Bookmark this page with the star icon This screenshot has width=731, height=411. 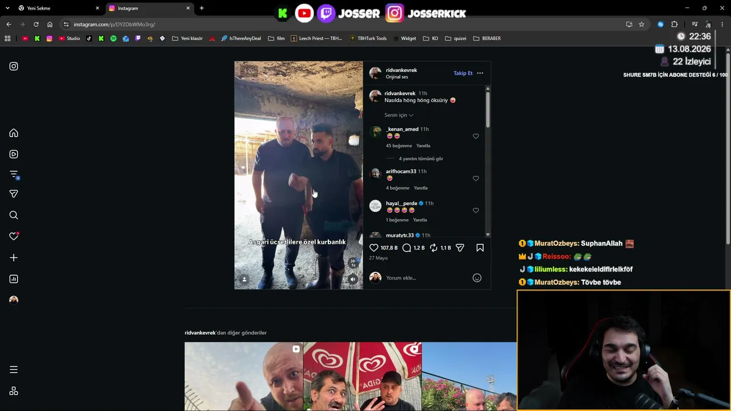pyautogui.click(x=641, y=25)
